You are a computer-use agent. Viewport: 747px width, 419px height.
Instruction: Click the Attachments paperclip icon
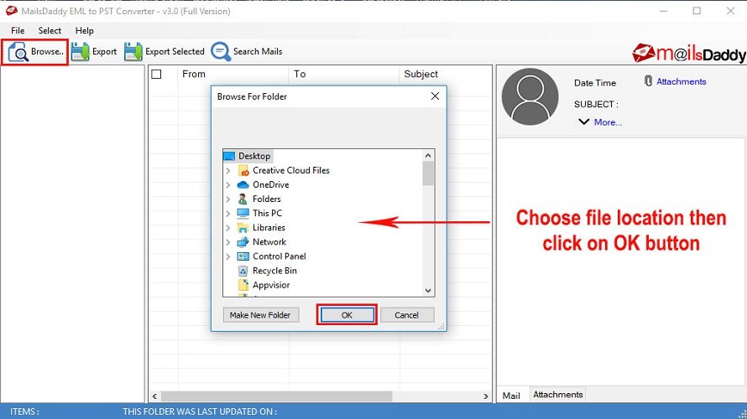648,80
